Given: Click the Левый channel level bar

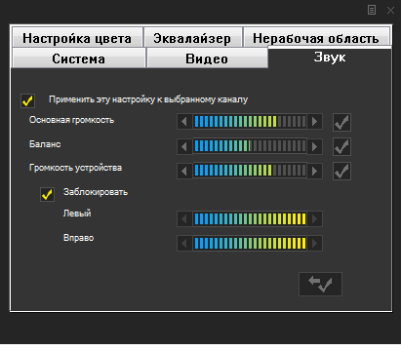Looking at the screenshot, I should click(250, 218).
